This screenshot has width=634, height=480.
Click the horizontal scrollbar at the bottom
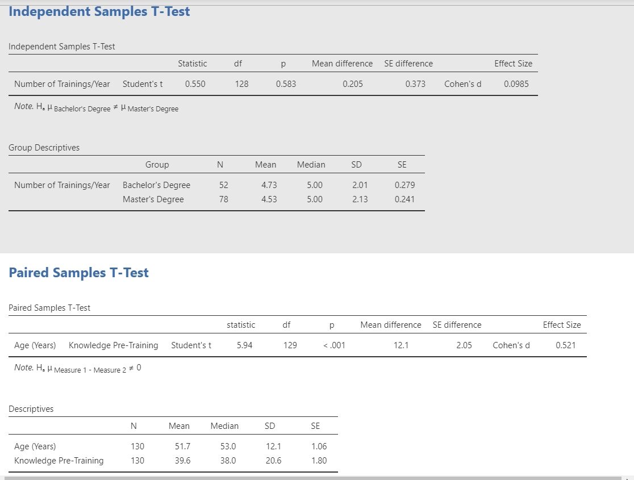(x=284, y=477)
